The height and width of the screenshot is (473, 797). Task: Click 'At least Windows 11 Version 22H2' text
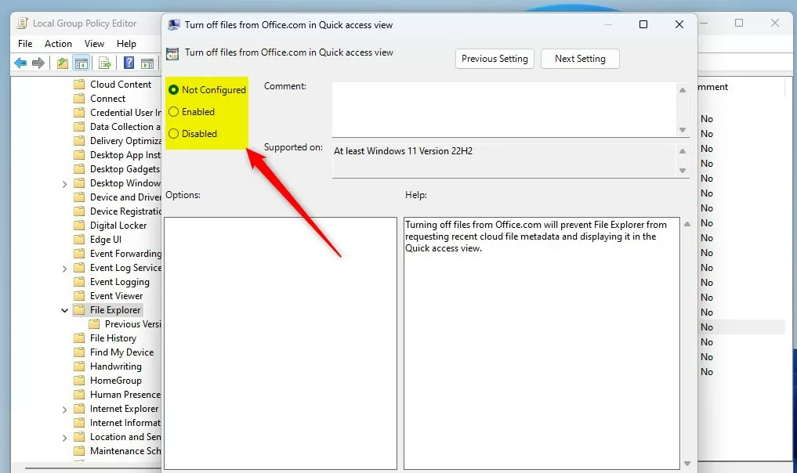(x=403, y=151)
